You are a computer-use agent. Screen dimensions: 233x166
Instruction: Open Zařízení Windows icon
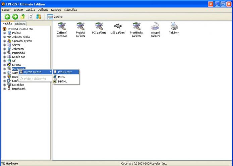[x=62, y=30]
